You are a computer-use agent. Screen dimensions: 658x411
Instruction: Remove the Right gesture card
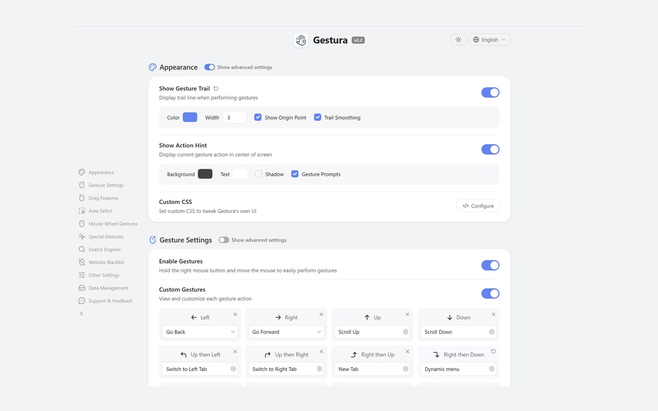point(321,314)
